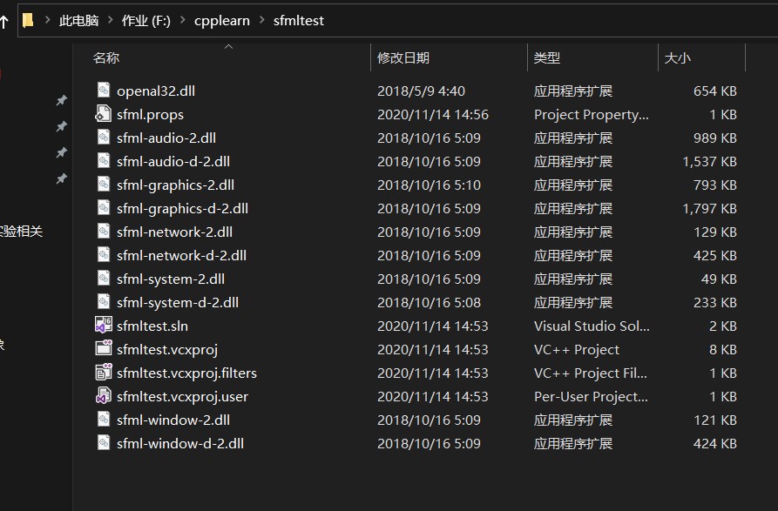Screen dimensions: 778x511
Task: Click the date 2020/11/14 14:56
Action: point(433,115)
